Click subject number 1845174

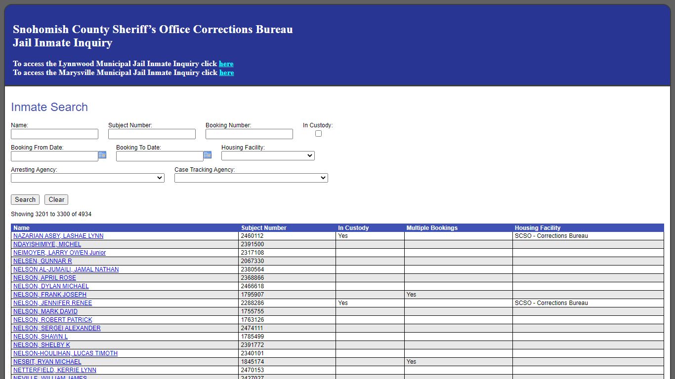pyautogui.click(x=252, y=362)
